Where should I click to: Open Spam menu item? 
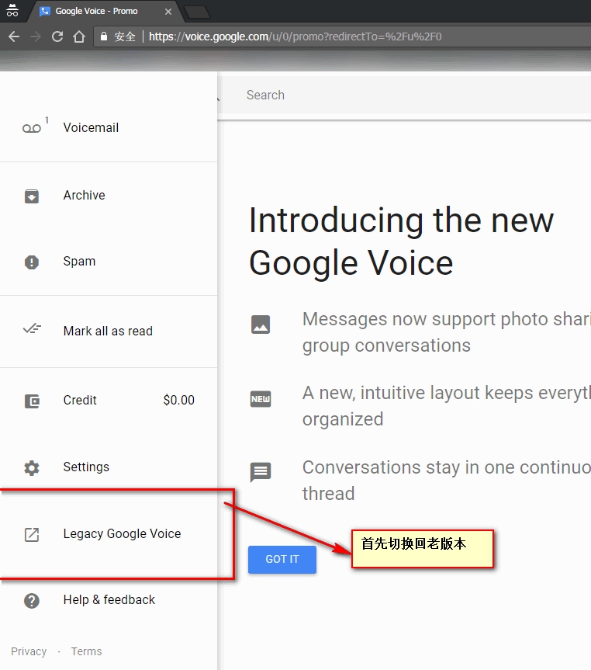click(x=109, y=262)
